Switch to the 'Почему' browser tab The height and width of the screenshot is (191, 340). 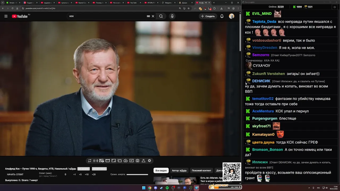[99, 3]
